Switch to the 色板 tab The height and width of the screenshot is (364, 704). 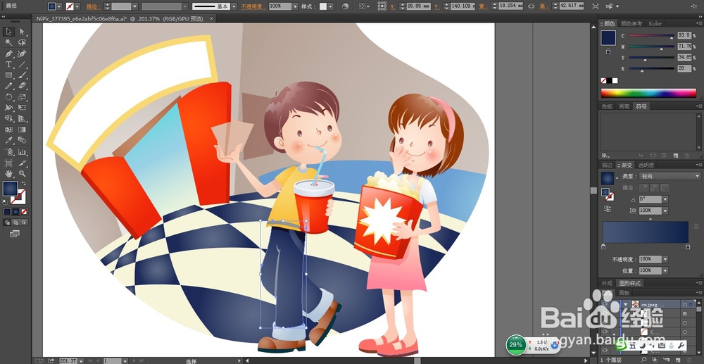(x=607, y=106)
